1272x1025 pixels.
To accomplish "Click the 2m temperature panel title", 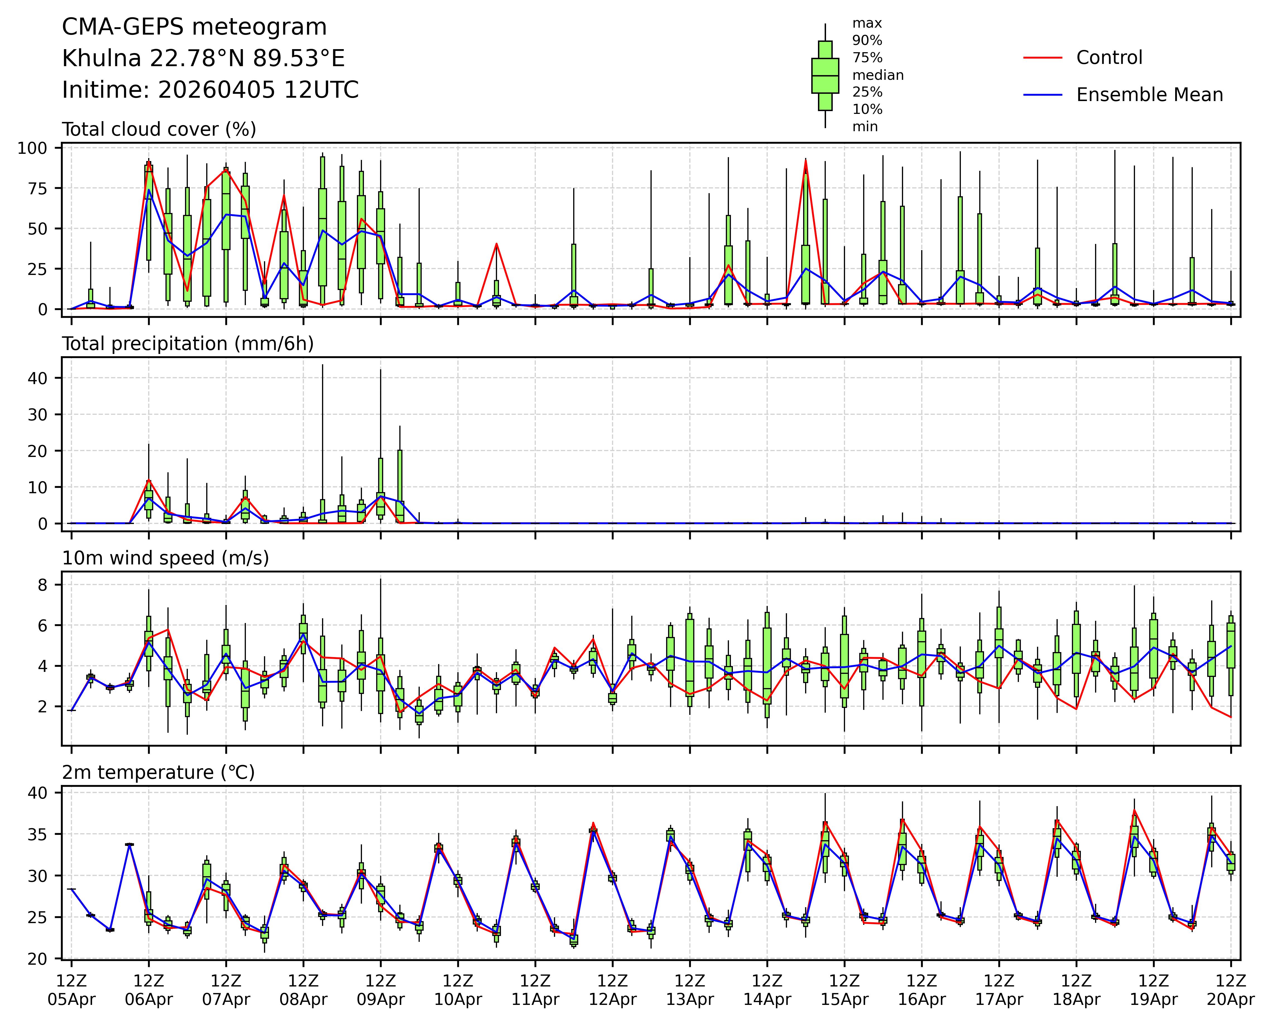I will point(158,772).
